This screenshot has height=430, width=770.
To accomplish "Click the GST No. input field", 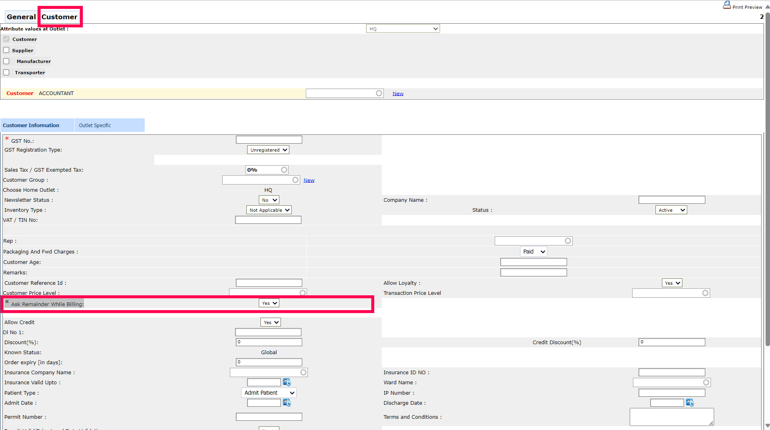I will pos(269,140).
